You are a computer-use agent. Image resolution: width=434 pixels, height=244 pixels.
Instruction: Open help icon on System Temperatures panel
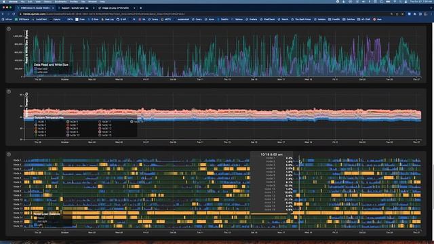pos(9,91)
